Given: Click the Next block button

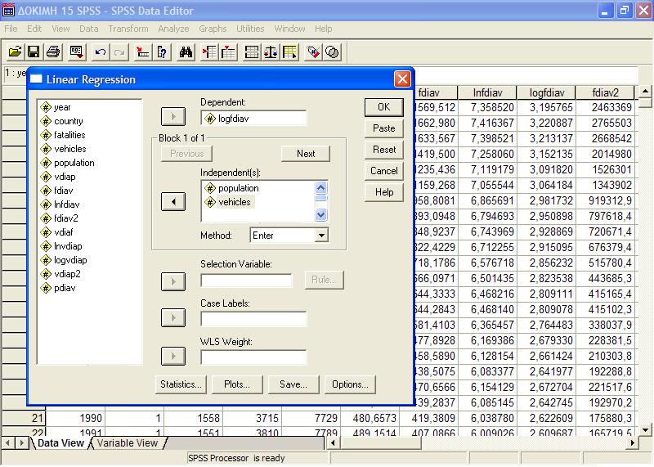Looking at the screenshot, I should coord(306,154).
